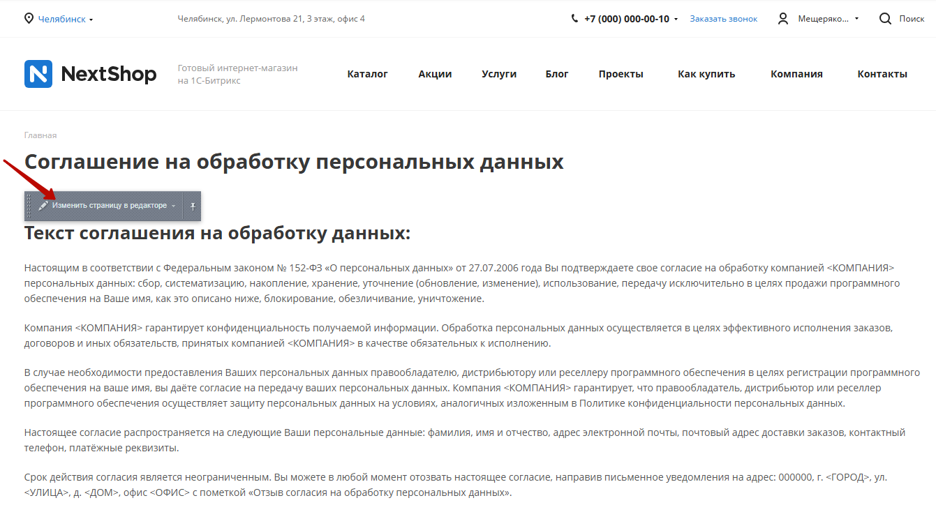
Task: Click the phone handset icon
Action: (x=574, y=19)
